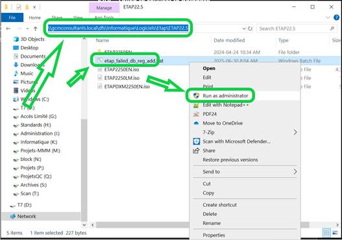Sort files by the Name column
Screen dimensions: 342x240
pyautogui.click(x=103, y=40)
